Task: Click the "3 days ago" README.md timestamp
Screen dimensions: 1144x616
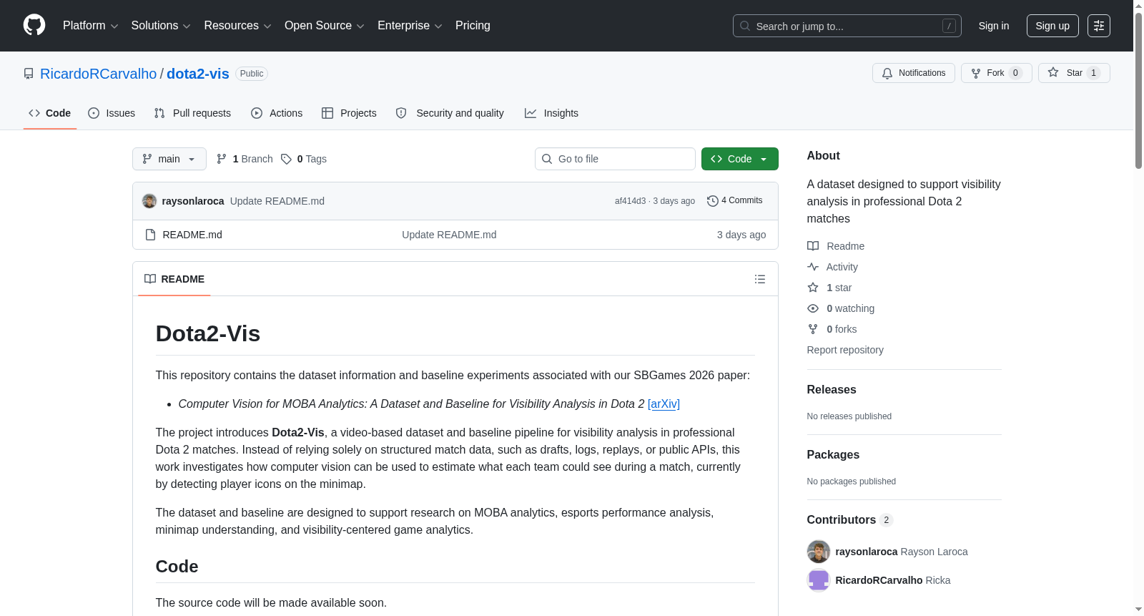Action: pos(741,235)
